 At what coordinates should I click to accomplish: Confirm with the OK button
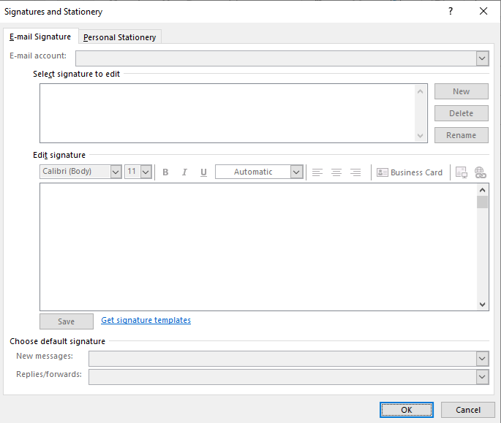pyautogui.click(x=407, y=410)
